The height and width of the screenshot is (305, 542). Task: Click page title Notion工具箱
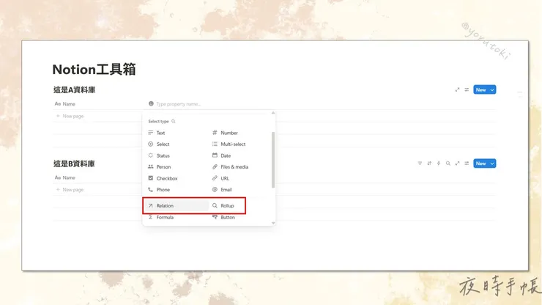coord(94,70)
